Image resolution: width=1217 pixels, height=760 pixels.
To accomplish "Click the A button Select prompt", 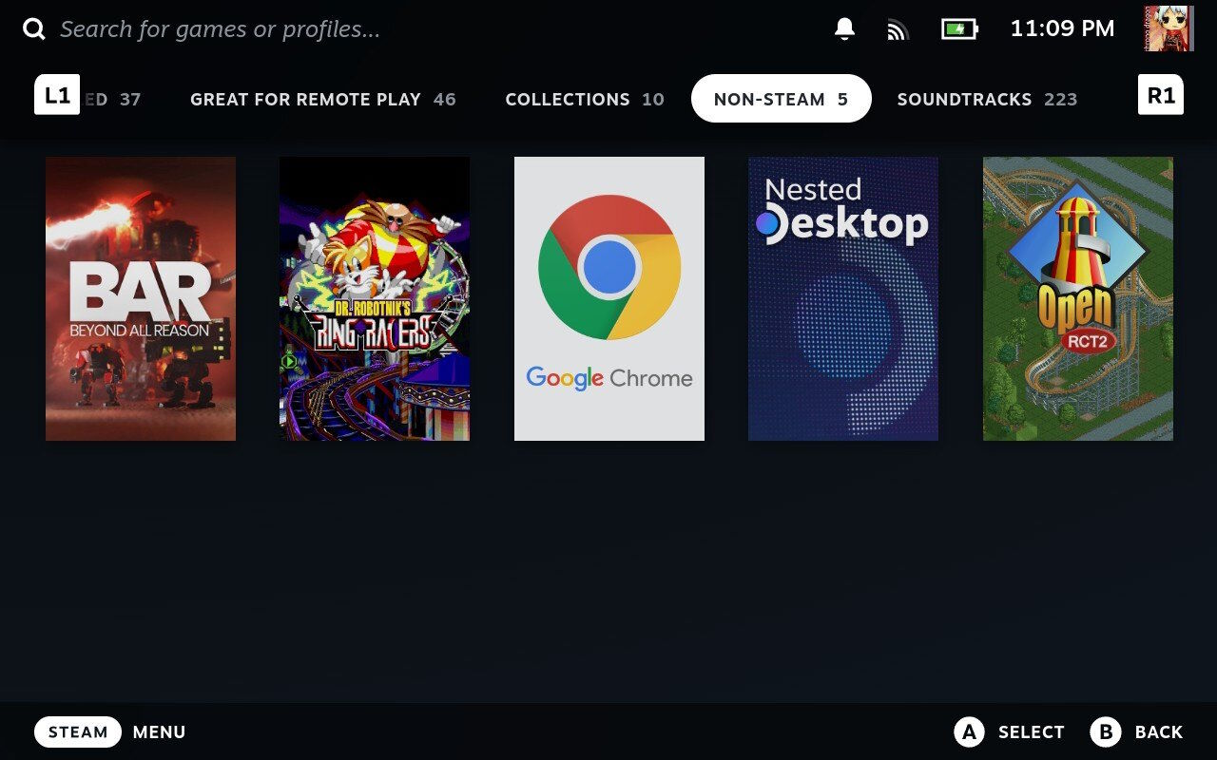I will [x=1009, y=731].
